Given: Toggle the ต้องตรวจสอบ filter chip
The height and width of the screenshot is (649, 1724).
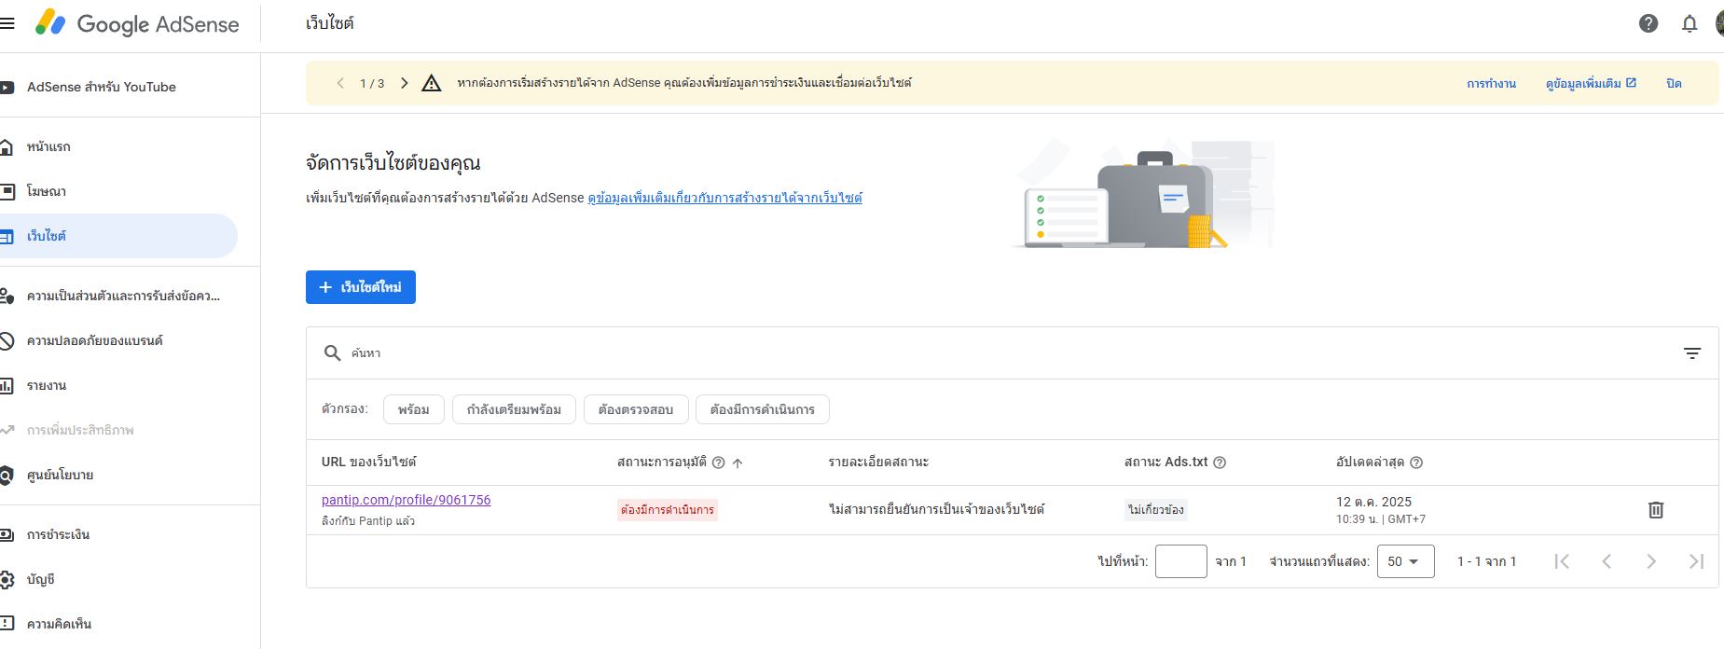Looking at the screenshot, I should click(x=636, y=409).
